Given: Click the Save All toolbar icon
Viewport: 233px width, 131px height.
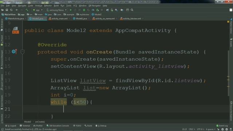Looking at the screenshot, I should 7,10.
